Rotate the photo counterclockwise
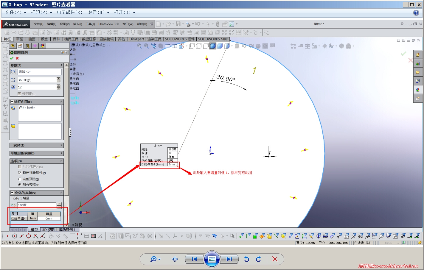This screenshot has width=424, height=270. tap(247, 259)
